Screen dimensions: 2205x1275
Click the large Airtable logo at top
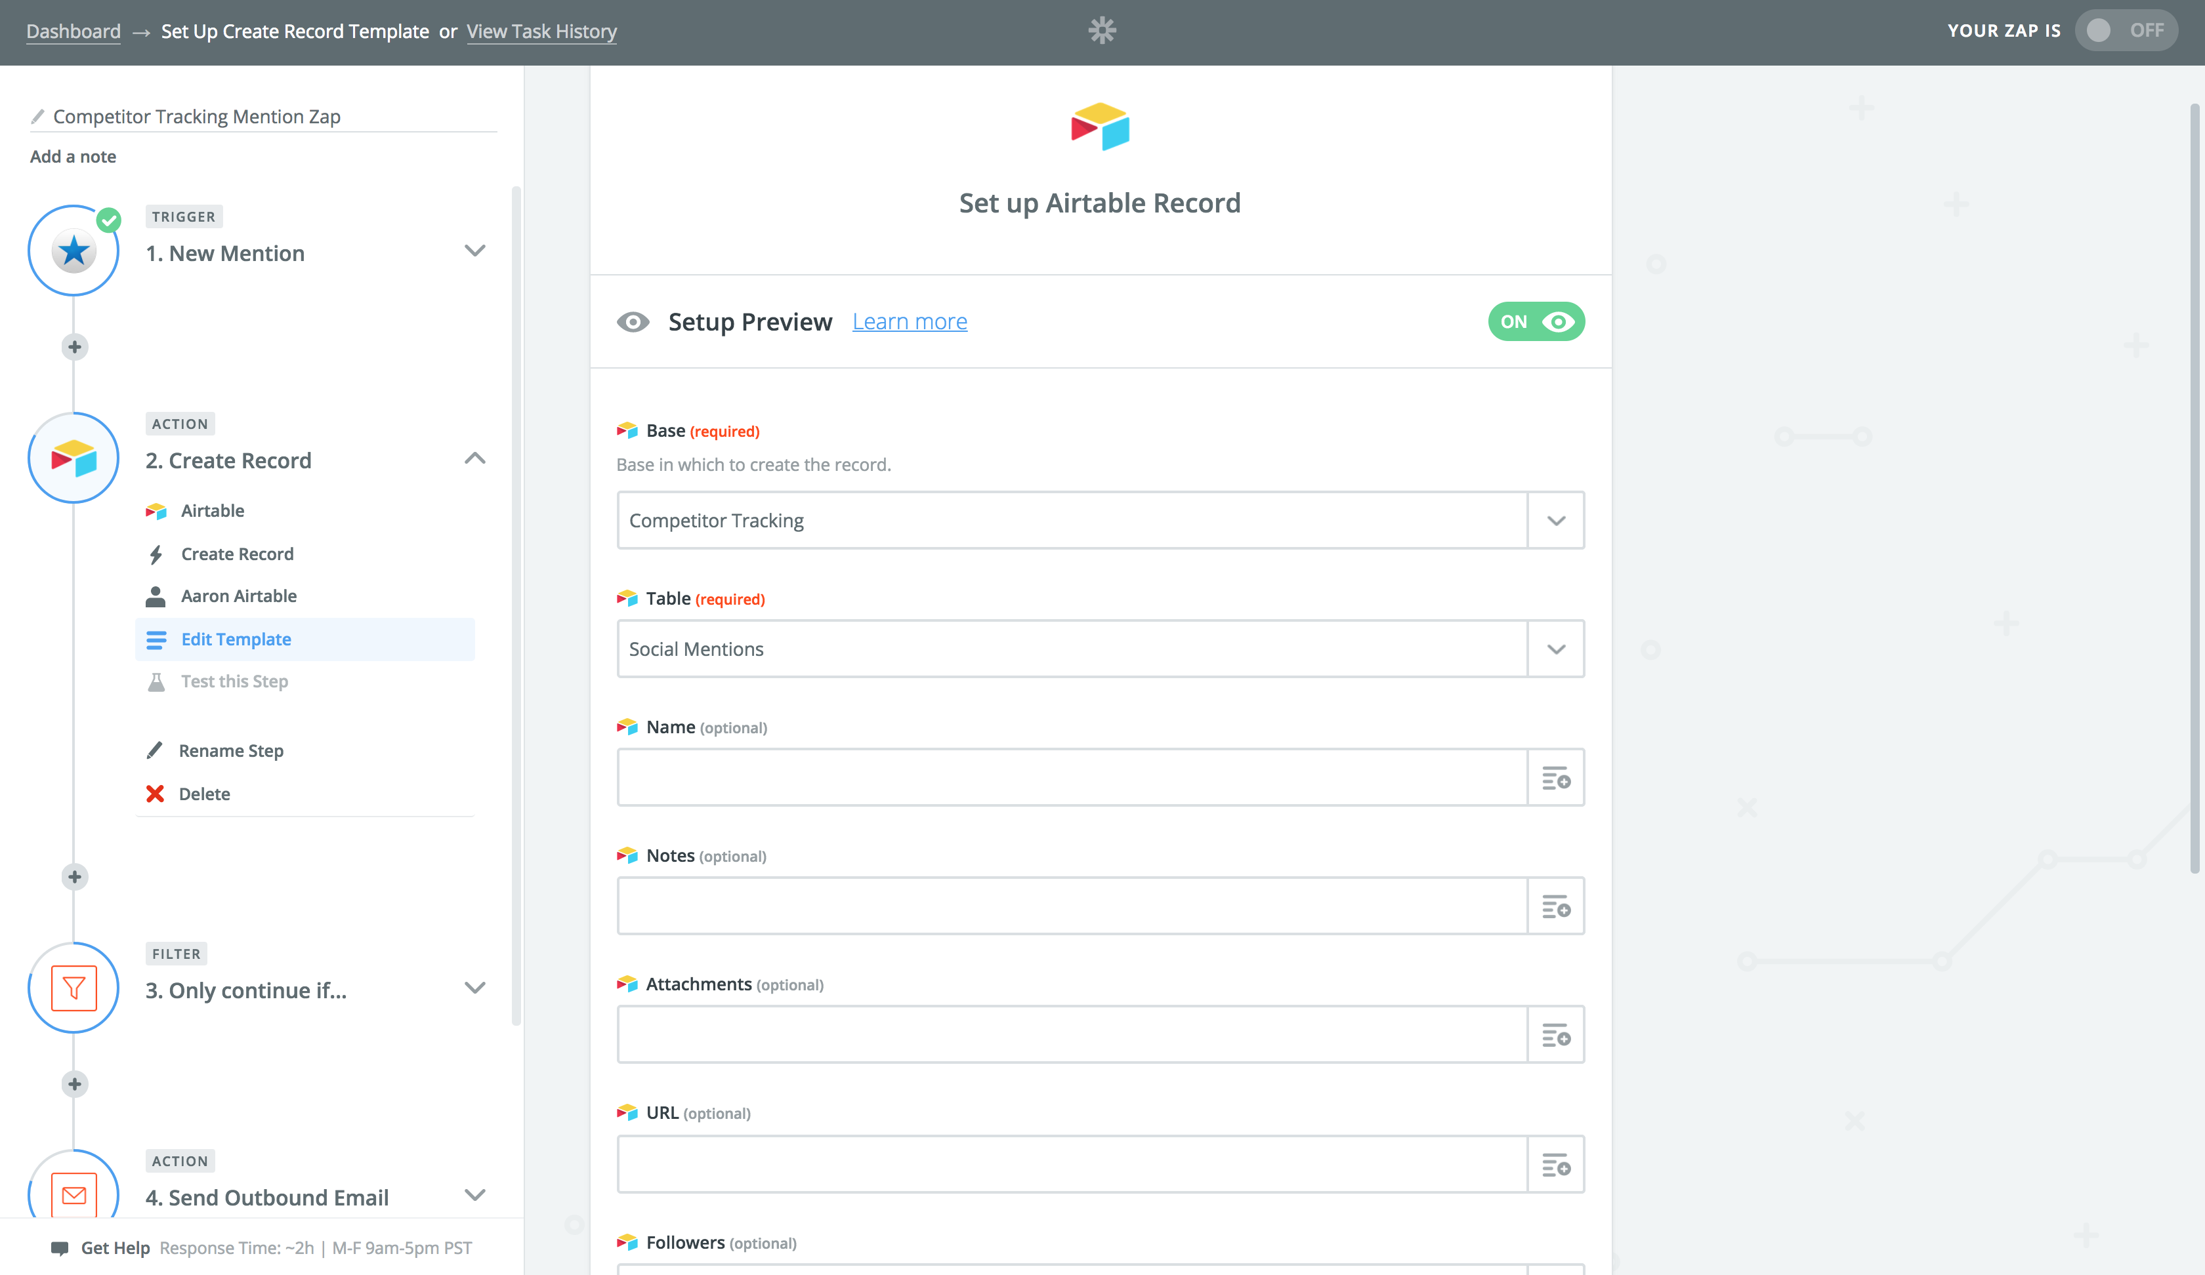[1101, 127]
